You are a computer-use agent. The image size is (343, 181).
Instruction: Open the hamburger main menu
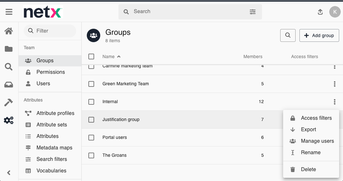[x=9, y=12]
